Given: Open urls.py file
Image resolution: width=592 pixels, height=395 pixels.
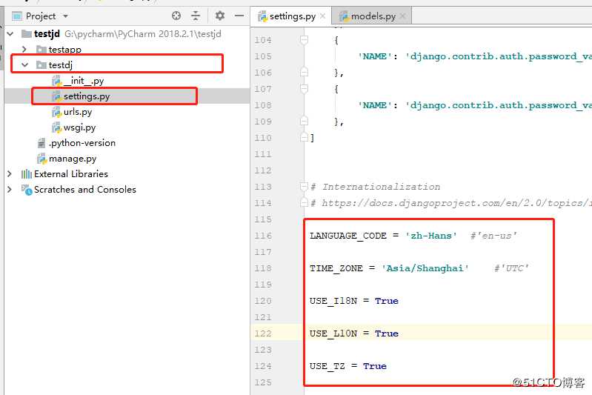Looking at the screenshot, I should tap(78, 112).
